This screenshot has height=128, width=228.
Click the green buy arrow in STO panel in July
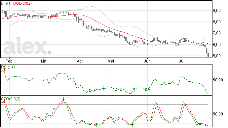click(200, 125)
